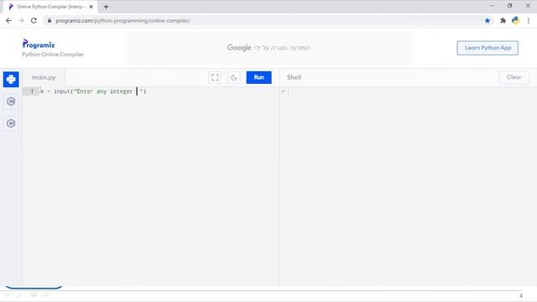
Task: Select the main.py file tab
Action: [x=44, y=77]
